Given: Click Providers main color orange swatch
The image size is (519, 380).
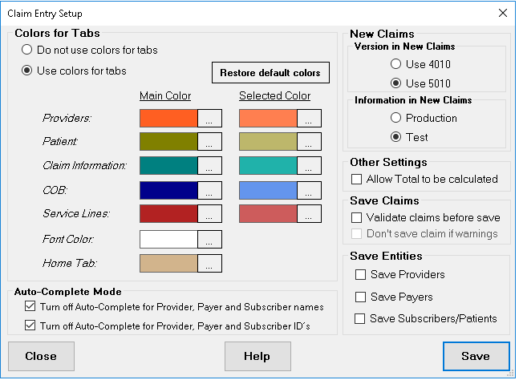Looking at the screenshot, I should (168, 118).
